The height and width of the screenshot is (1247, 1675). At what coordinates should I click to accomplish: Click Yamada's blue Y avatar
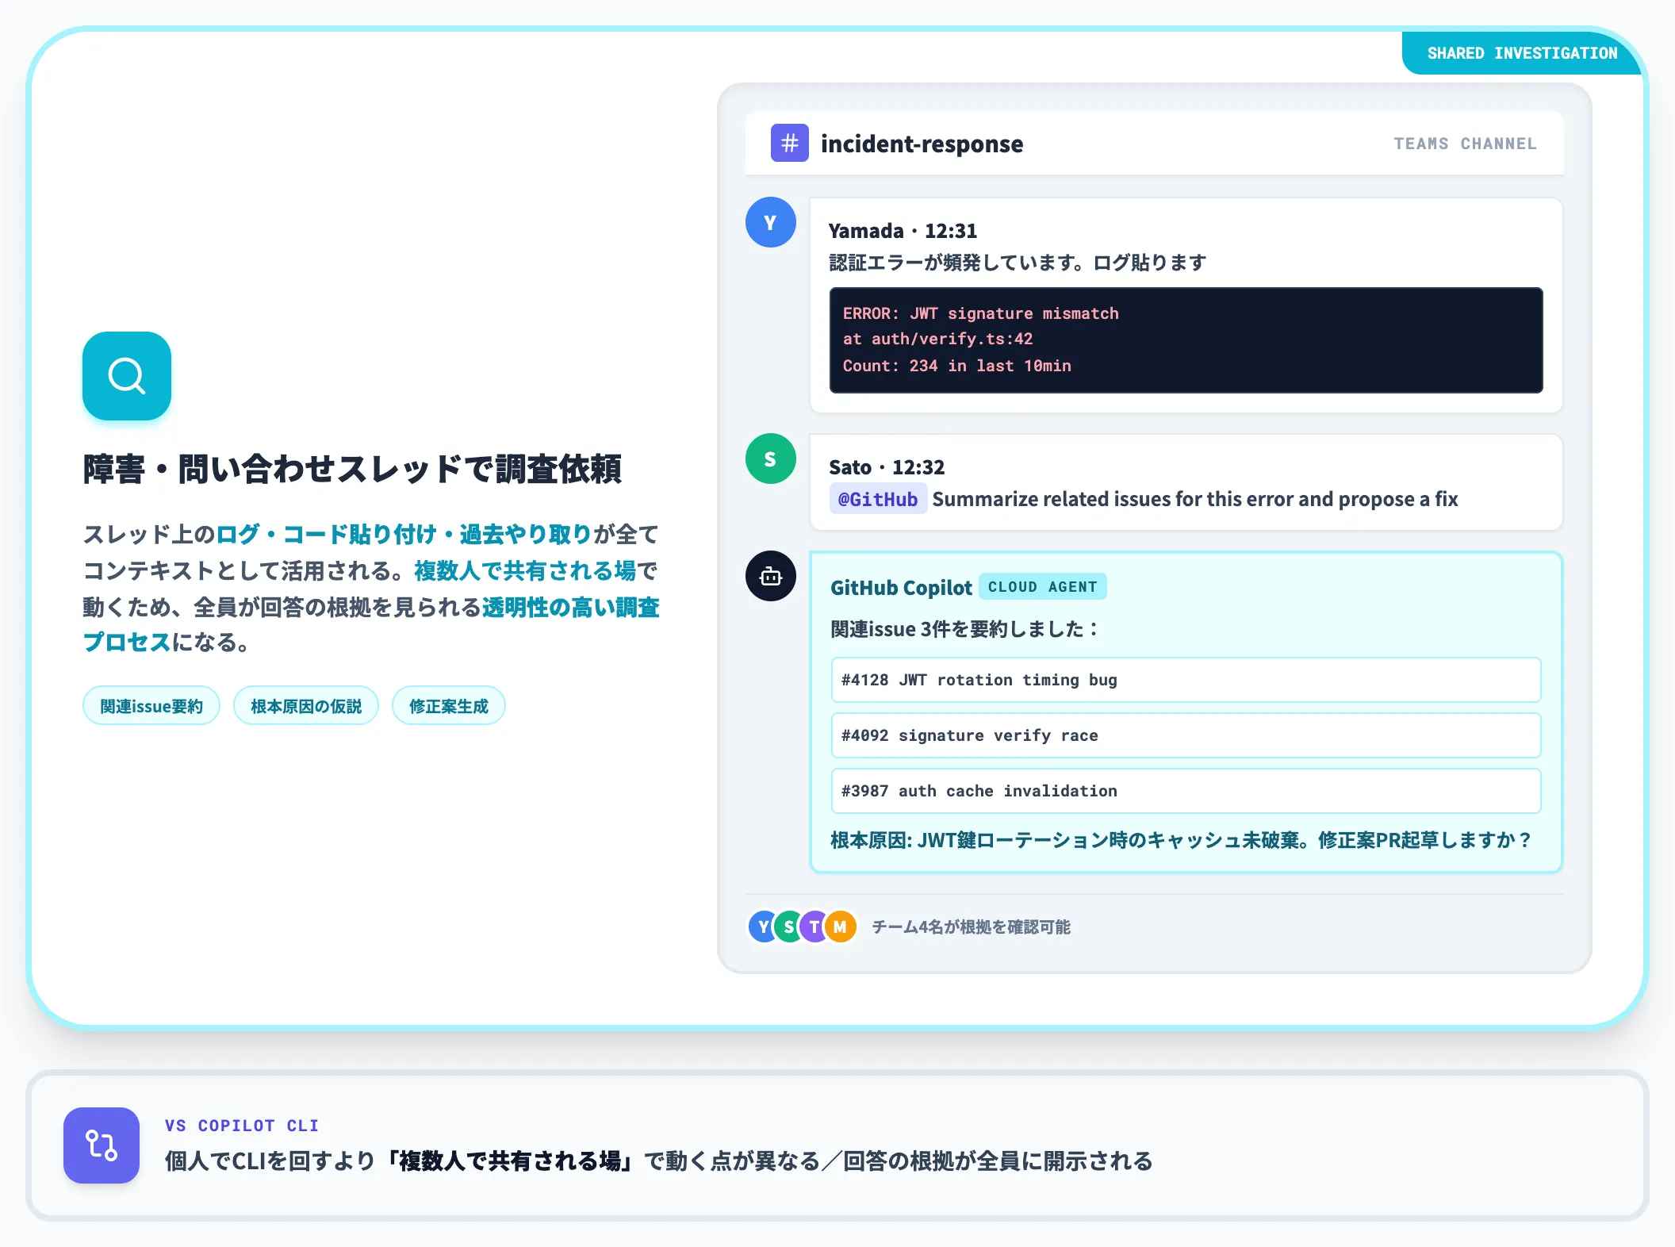pyautogui.click(x=770, y=222)
